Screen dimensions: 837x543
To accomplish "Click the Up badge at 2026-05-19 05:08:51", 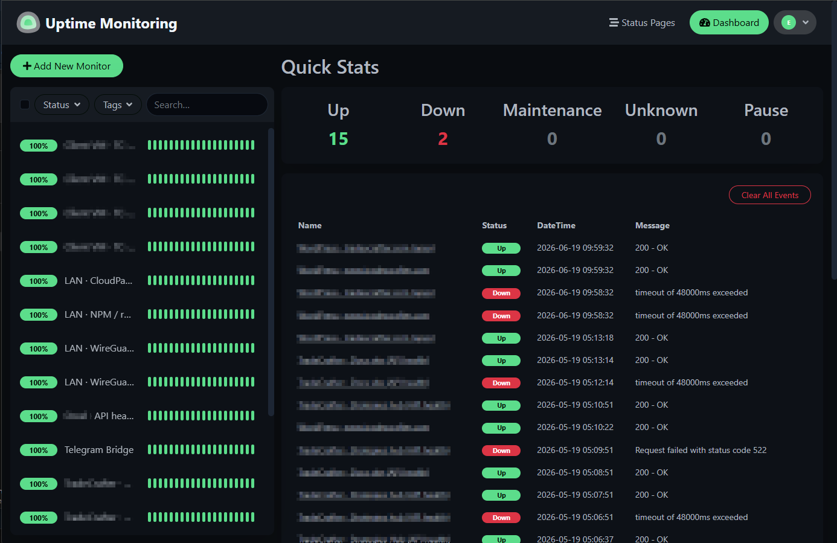I will [x=501, y=473].
